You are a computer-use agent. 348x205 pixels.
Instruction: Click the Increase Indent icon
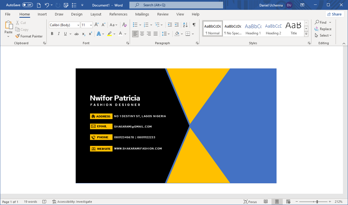177,25
